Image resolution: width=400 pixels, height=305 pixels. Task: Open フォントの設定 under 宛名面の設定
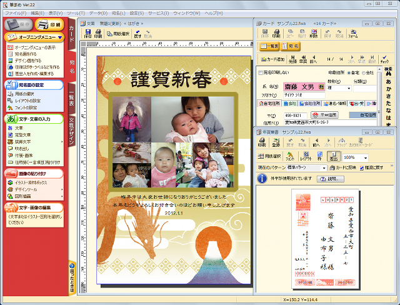pyautogui.click(x=22, y=107)
